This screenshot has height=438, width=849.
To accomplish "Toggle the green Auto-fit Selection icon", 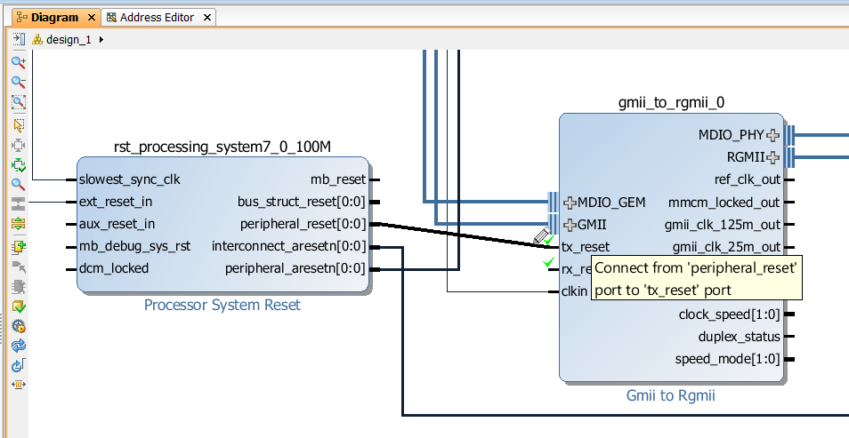I will 19,165.
